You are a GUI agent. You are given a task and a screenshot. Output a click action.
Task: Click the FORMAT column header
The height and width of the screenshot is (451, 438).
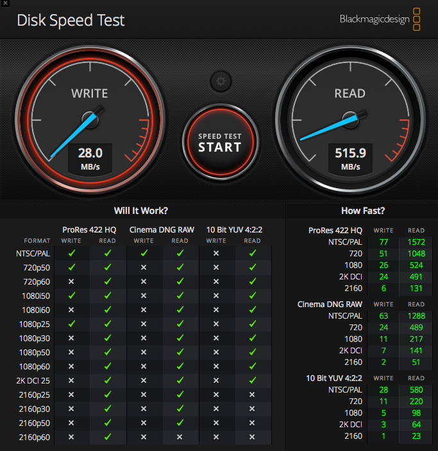pyautogui.click(x=37, y=241)
